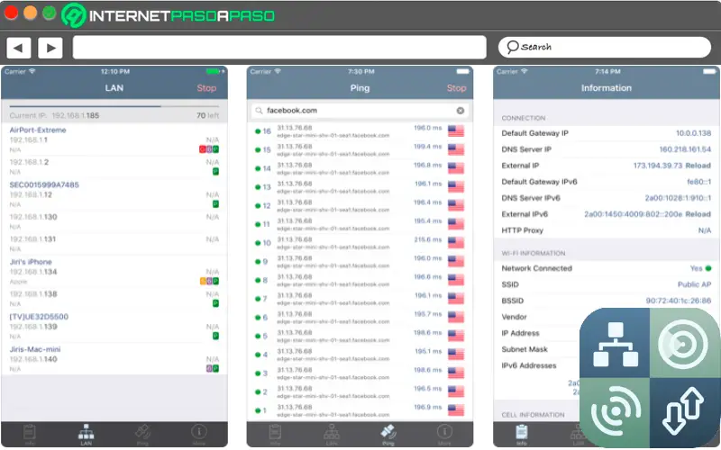
Task: Select the 192.168.1.138 device row
Action: pyautogui.click(x=114, y=299)
